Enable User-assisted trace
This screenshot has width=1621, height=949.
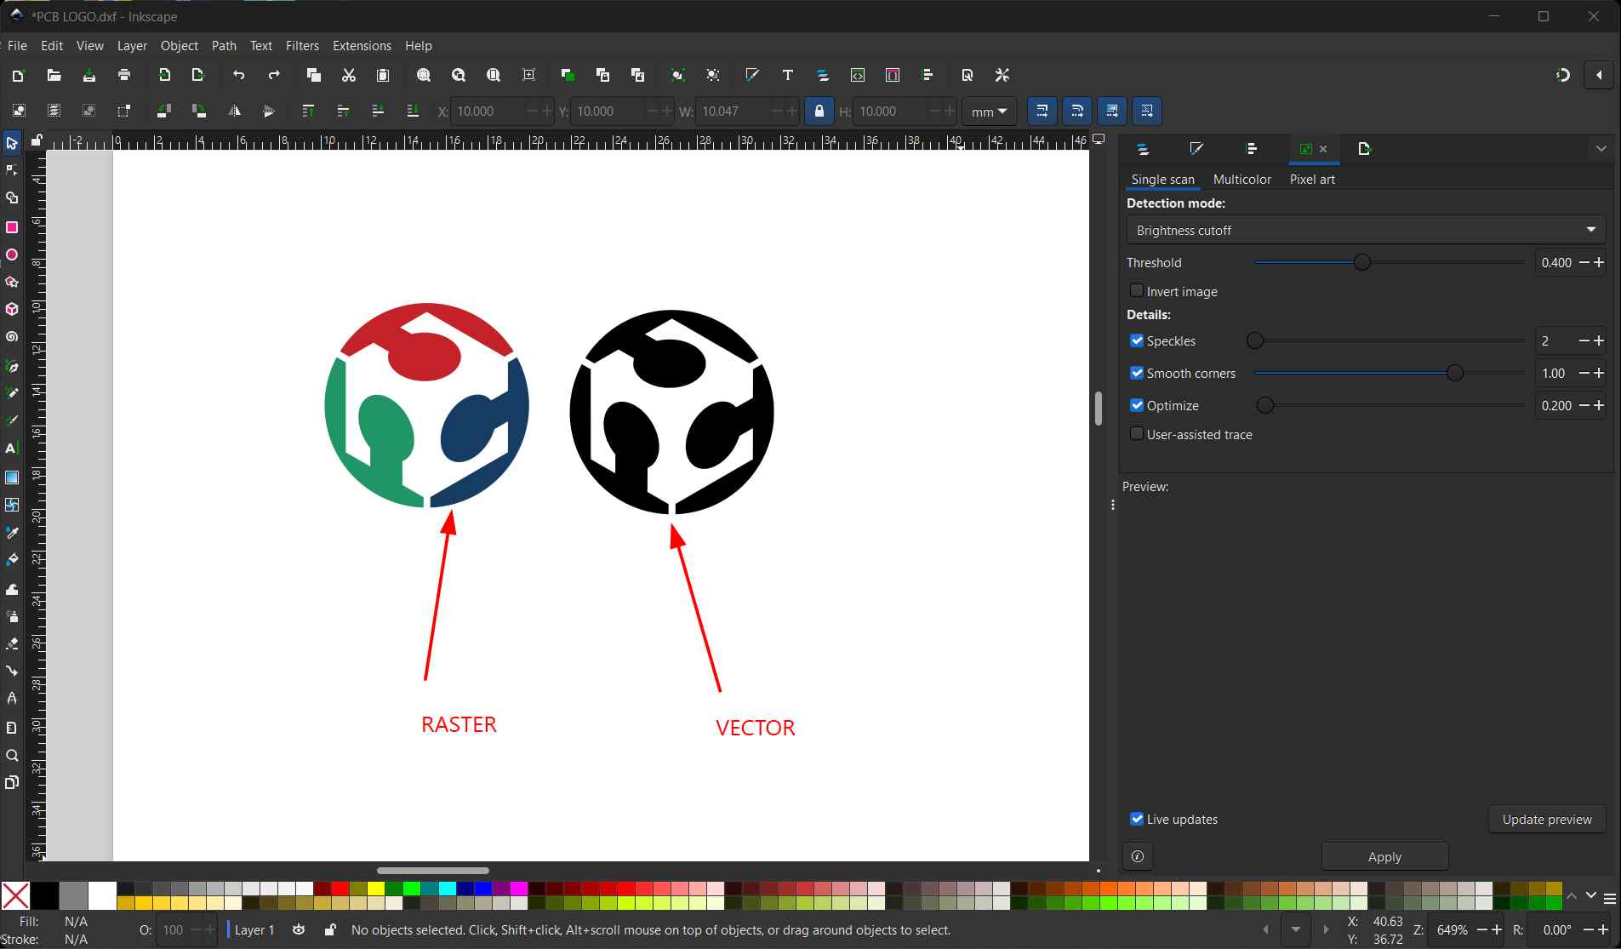1137,434
